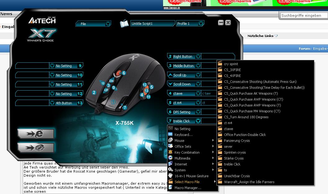Image resolution: width=328 pixels, height=194 pixels.
Task: Close the A4Tech X7 window
Action: click(228, 23)
